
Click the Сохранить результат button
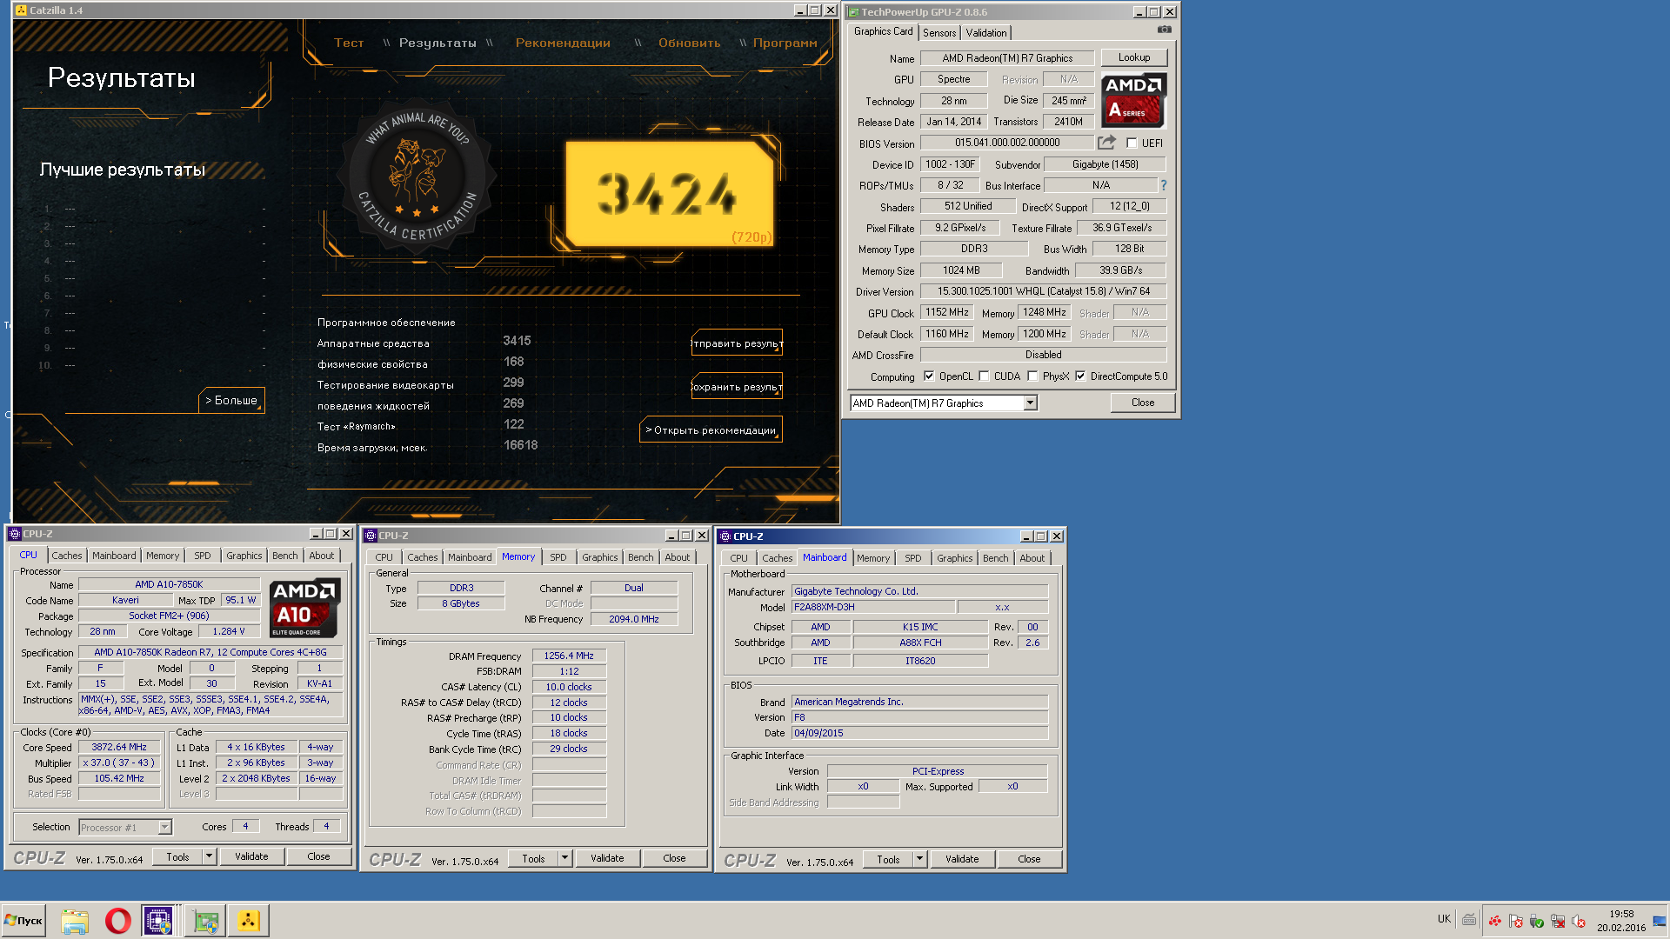[737, 387]
